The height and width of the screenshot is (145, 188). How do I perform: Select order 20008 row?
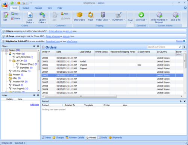click(x=112, y=86)
